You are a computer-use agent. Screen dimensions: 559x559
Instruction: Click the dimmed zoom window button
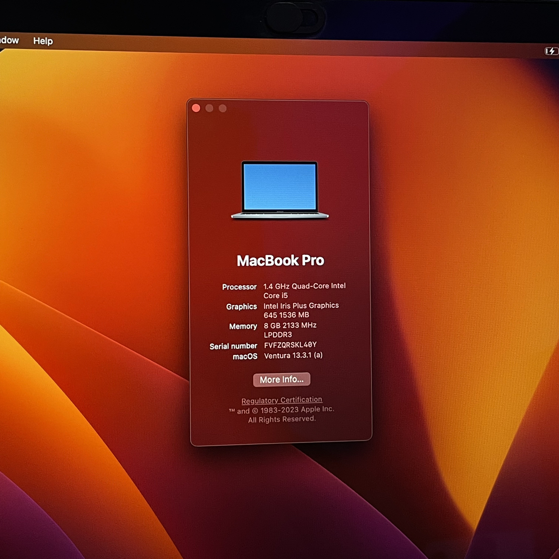click(223, 108)
